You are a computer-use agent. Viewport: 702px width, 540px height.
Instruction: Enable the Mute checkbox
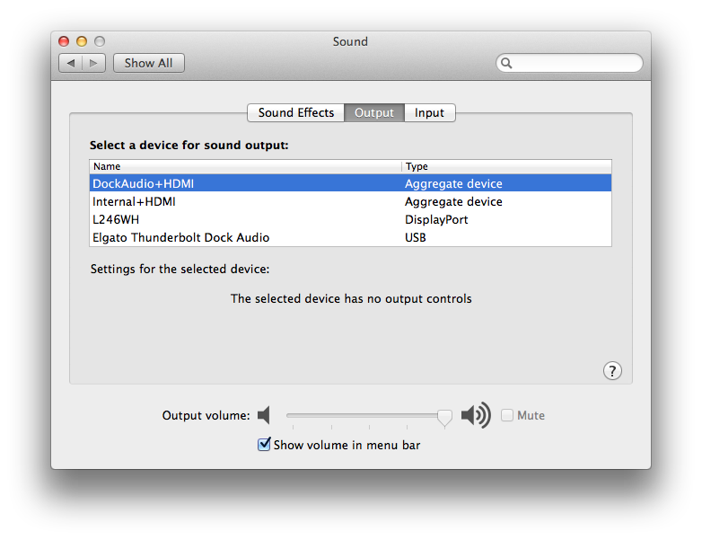[507, 415]
